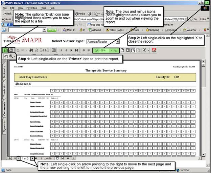Open the Comments side tab
The width and height of the screenshot is (211, 173).
click(x=4, y=109)
